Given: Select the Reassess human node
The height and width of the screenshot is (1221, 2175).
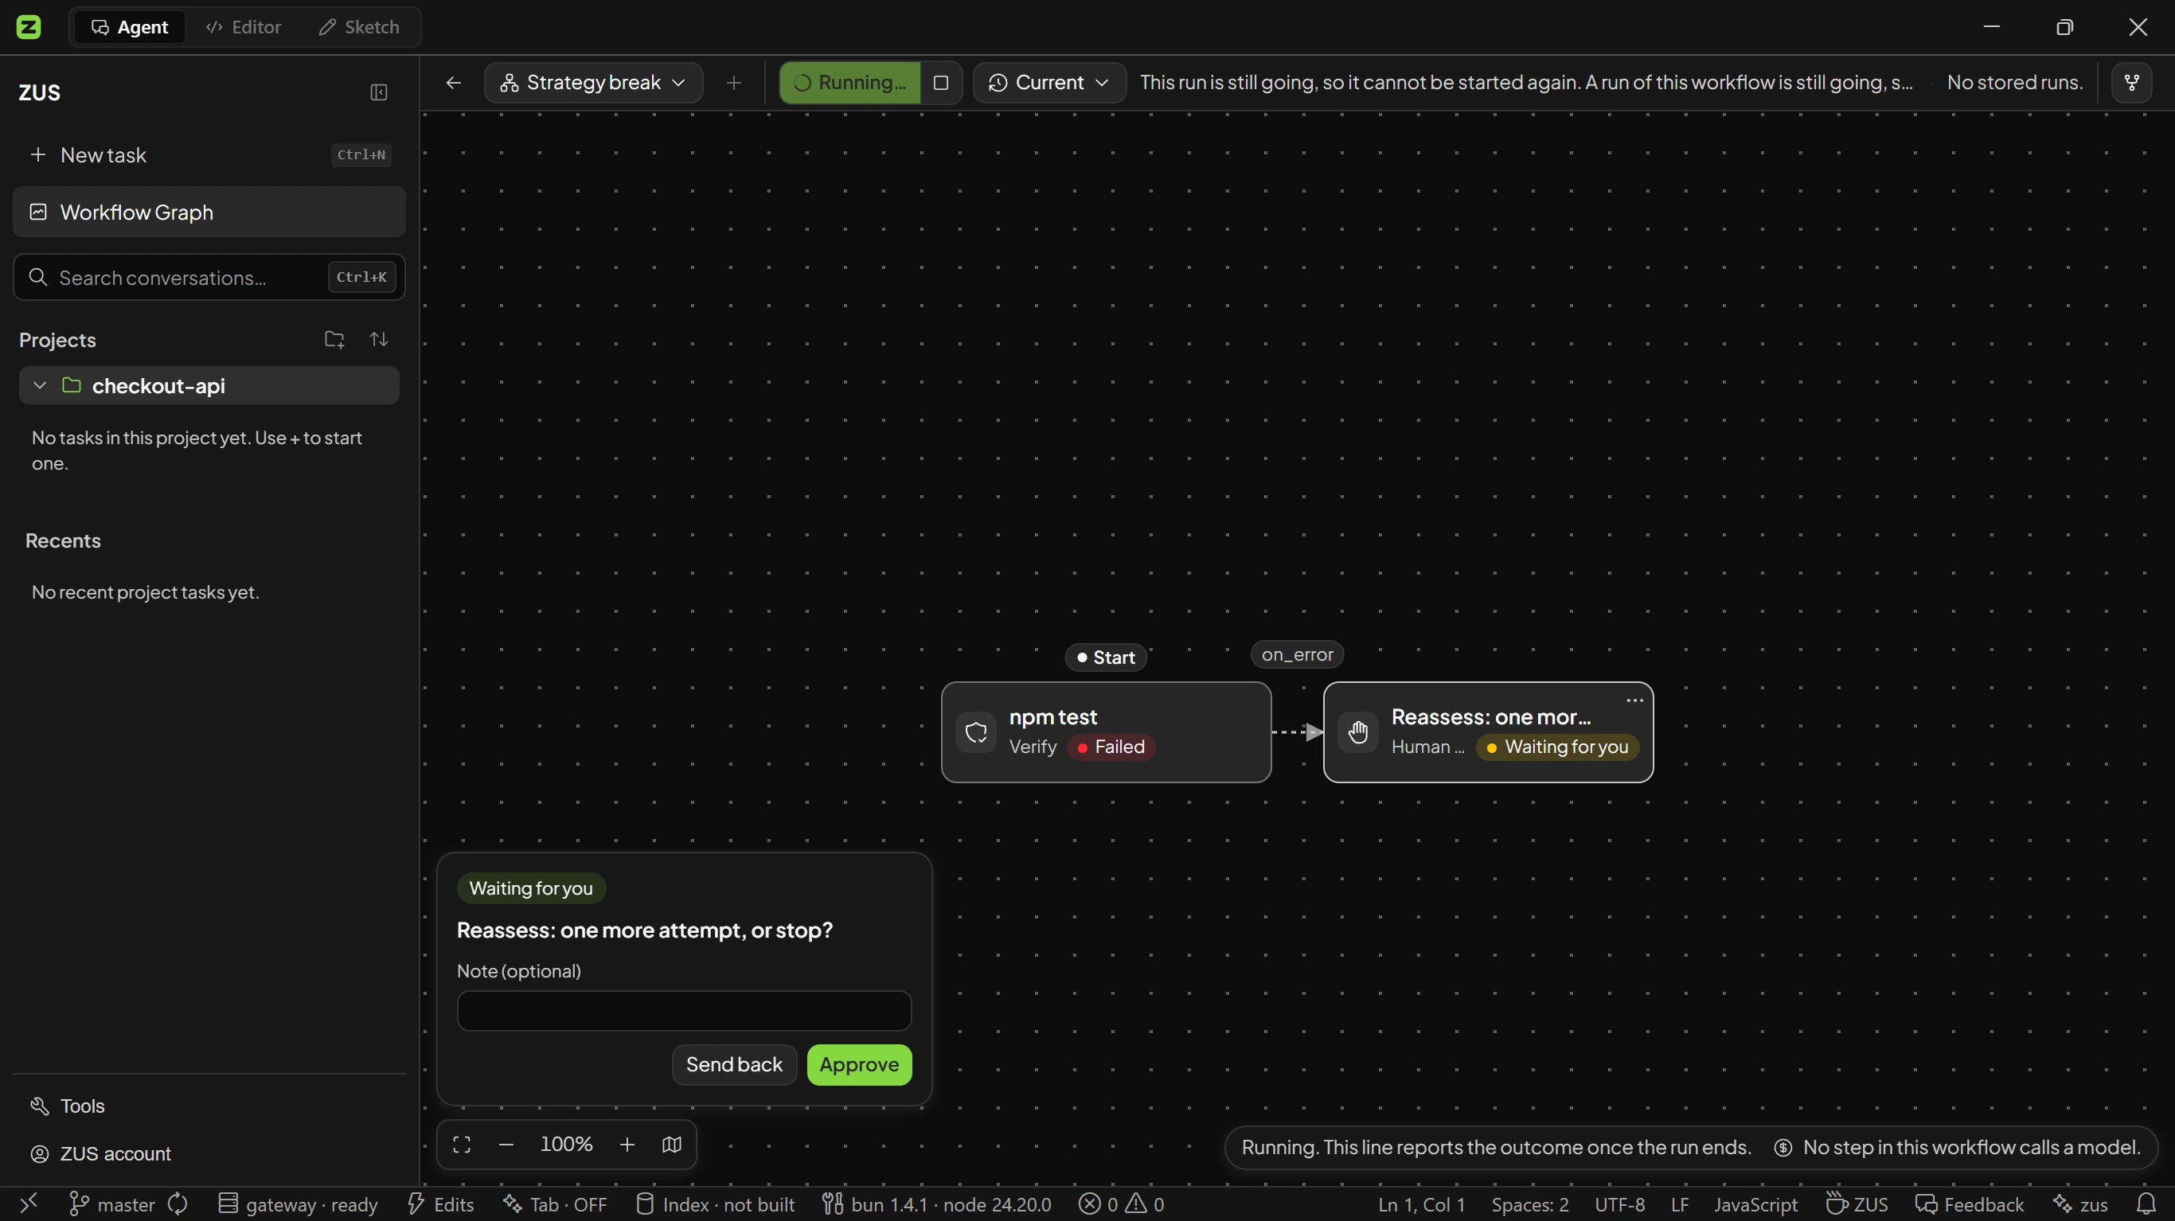Looking at the screenshot, I should (x=1488, y=732).
